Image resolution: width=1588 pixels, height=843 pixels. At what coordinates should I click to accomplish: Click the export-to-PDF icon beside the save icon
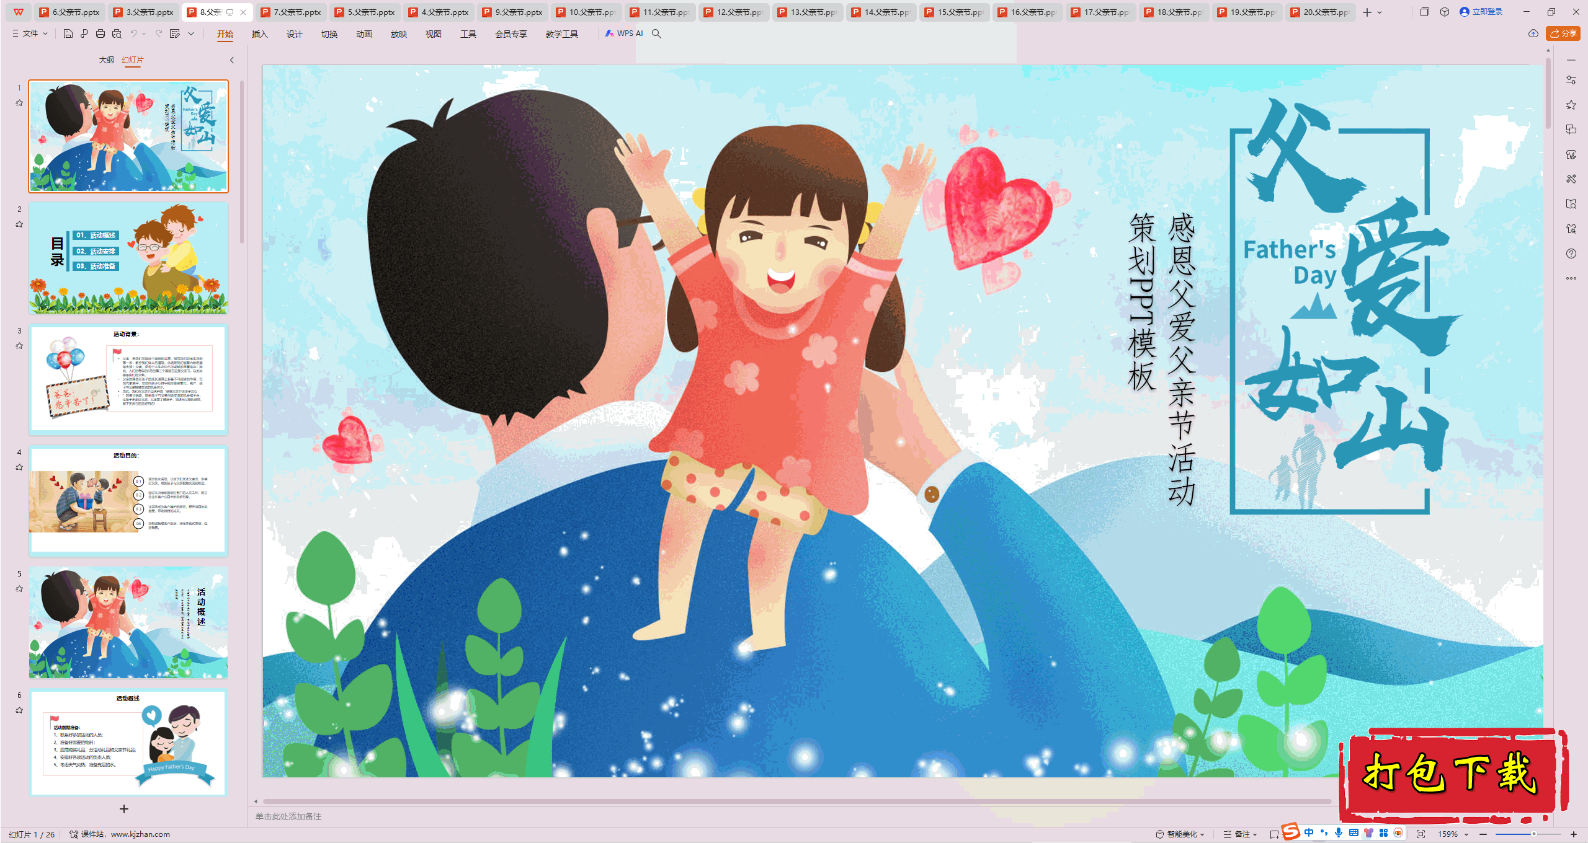pyautogui.click(x=84, y=33)
